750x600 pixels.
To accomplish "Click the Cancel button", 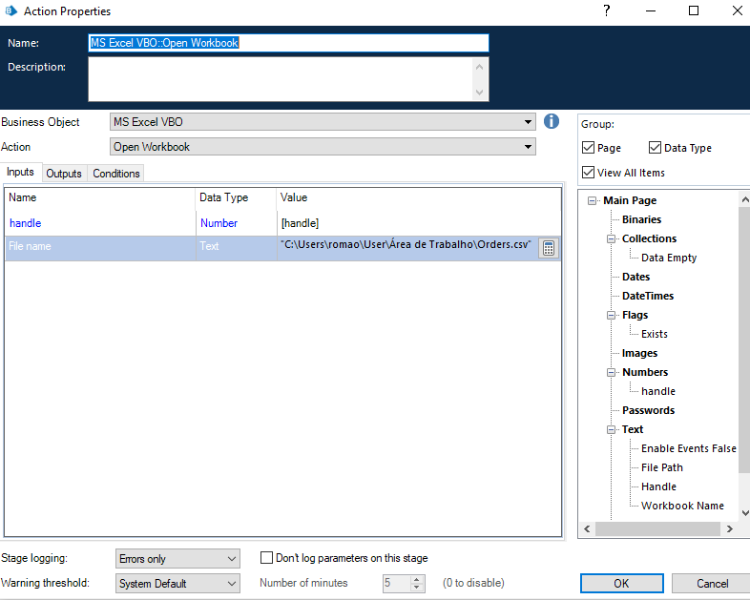I will [x=711, y=584].
